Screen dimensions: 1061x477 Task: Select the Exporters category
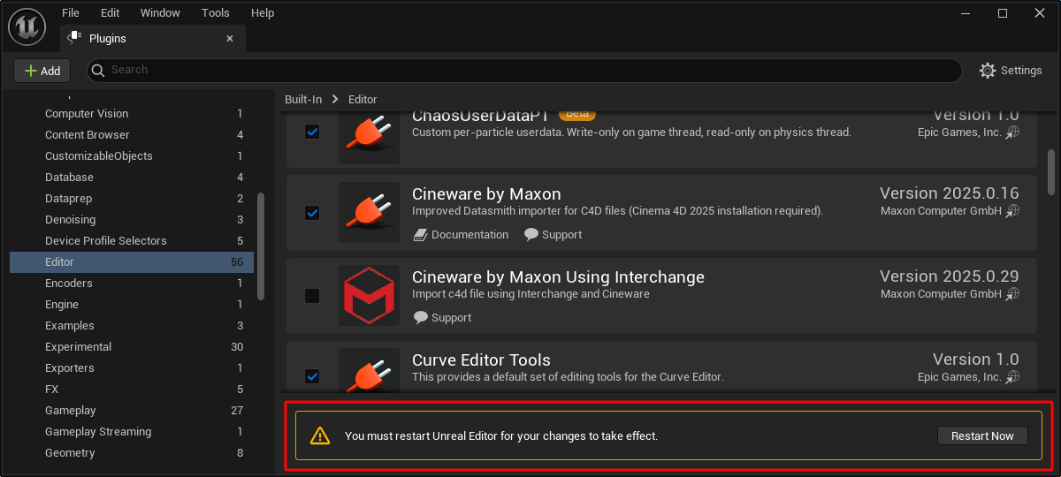132,368
